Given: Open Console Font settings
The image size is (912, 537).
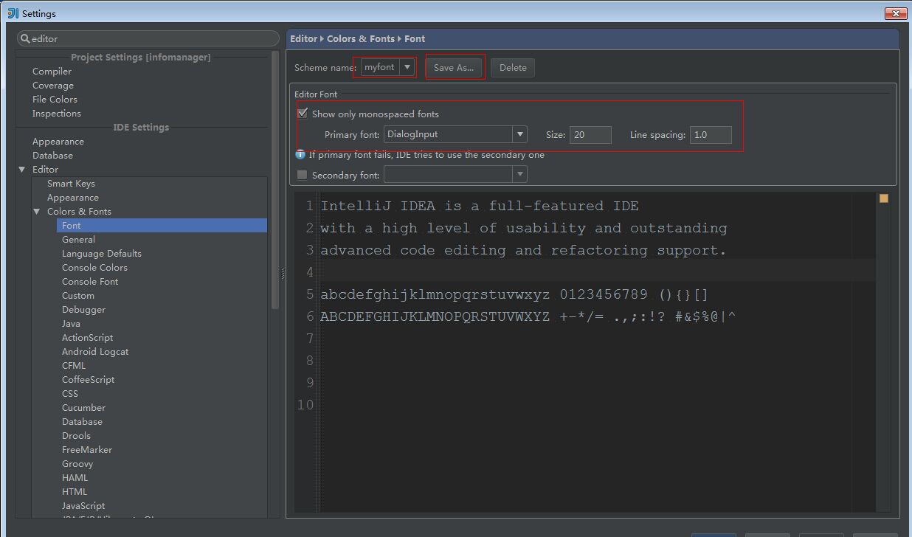Looking at the screenshot, I should click(90, 282).
